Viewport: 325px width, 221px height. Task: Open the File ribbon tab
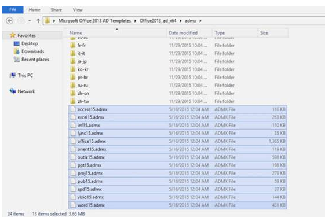tap(13, 9)
